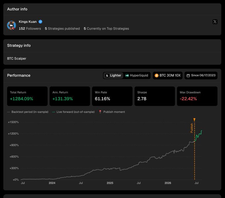Click the BTC Scalper strategy name

pyautogui.click(x=17, y=58)
